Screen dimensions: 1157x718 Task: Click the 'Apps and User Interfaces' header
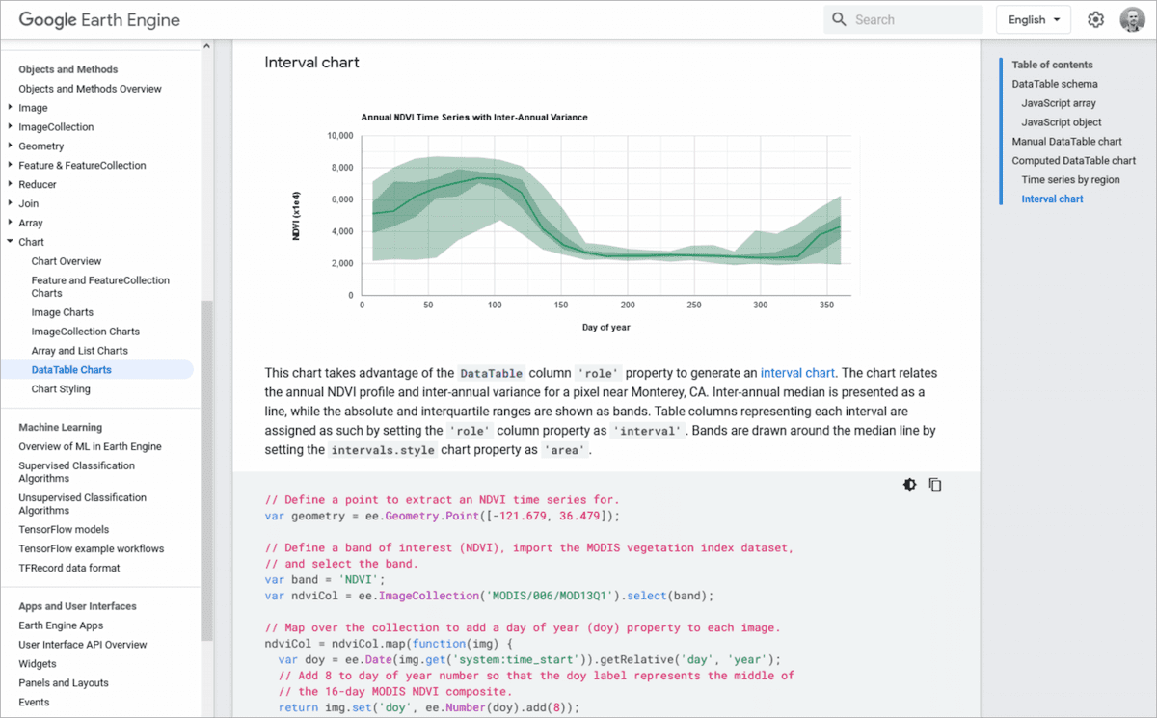tap(77, 606)
